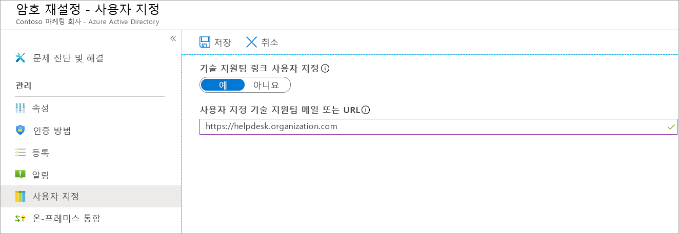
Task: Click the green 알림 notification icon
Action: [21, 175]
